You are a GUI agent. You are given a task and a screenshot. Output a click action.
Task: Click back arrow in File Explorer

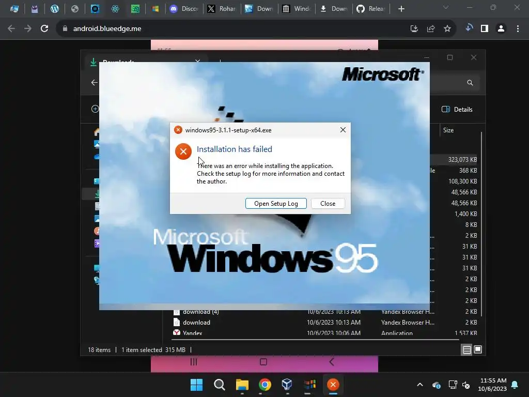tap(94, 82)
